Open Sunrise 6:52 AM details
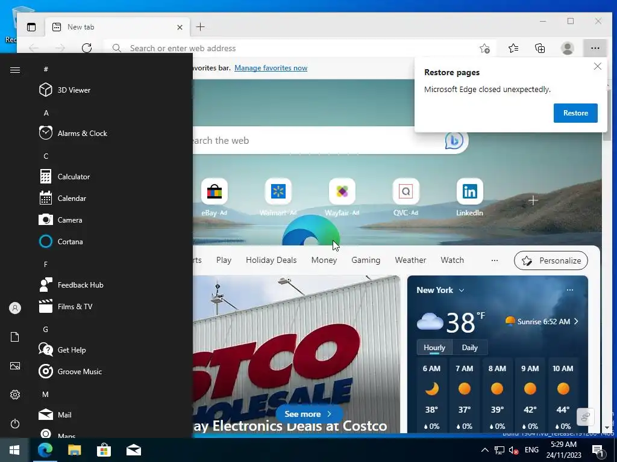 [x=542, y=321]
